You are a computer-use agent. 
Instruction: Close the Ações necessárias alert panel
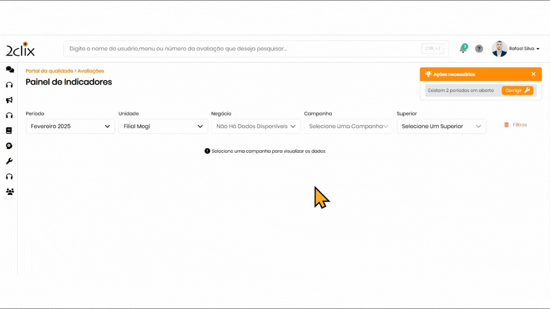pyautogui.click(x=533, y=74)
